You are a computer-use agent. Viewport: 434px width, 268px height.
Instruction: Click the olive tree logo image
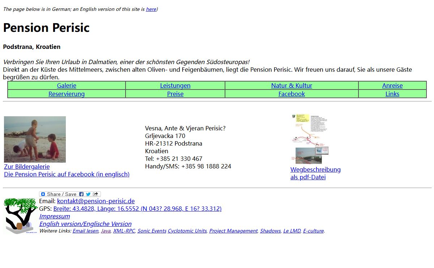tap(21, 216)
